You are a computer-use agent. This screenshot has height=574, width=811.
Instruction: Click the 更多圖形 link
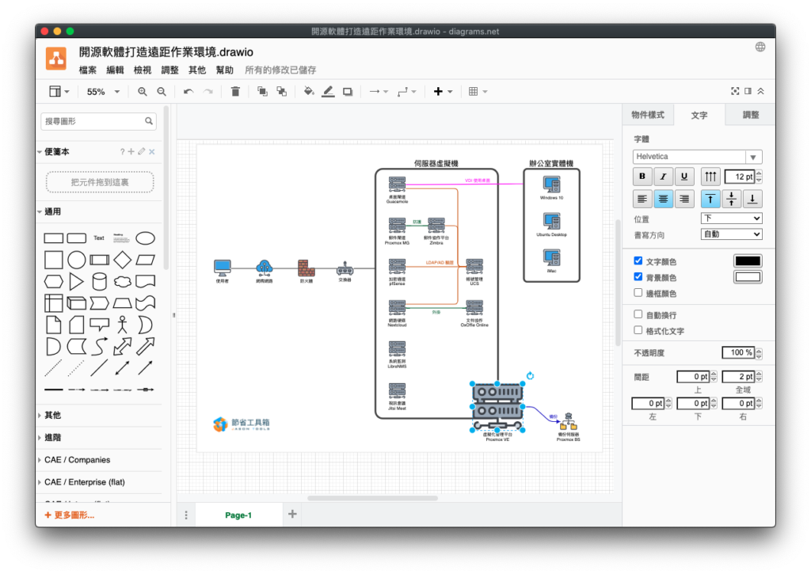(70, 515)
